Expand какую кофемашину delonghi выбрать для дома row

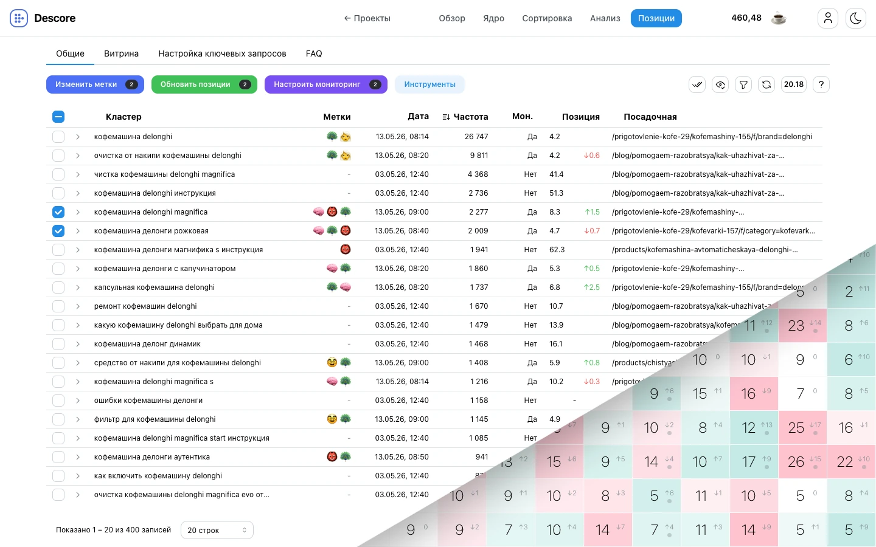[x=78, y=325]
